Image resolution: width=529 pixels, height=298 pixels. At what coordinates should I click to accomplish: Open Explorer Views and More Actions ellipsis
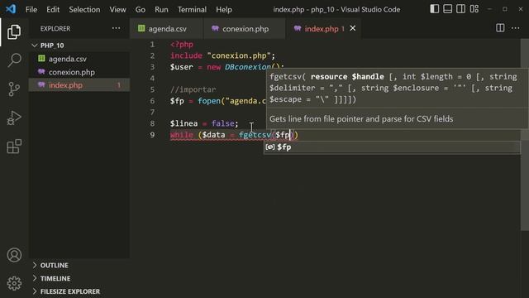pyautogui.click(x=116, y=28)
